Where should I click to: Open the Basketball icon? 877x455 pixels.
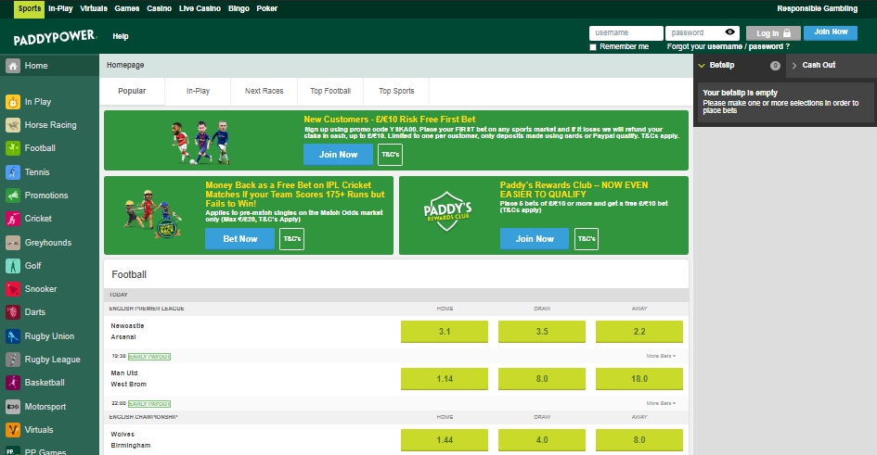(13, 383)
